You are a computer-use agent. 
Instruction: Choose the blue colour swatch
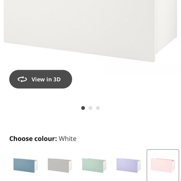[x=26, y=166]
